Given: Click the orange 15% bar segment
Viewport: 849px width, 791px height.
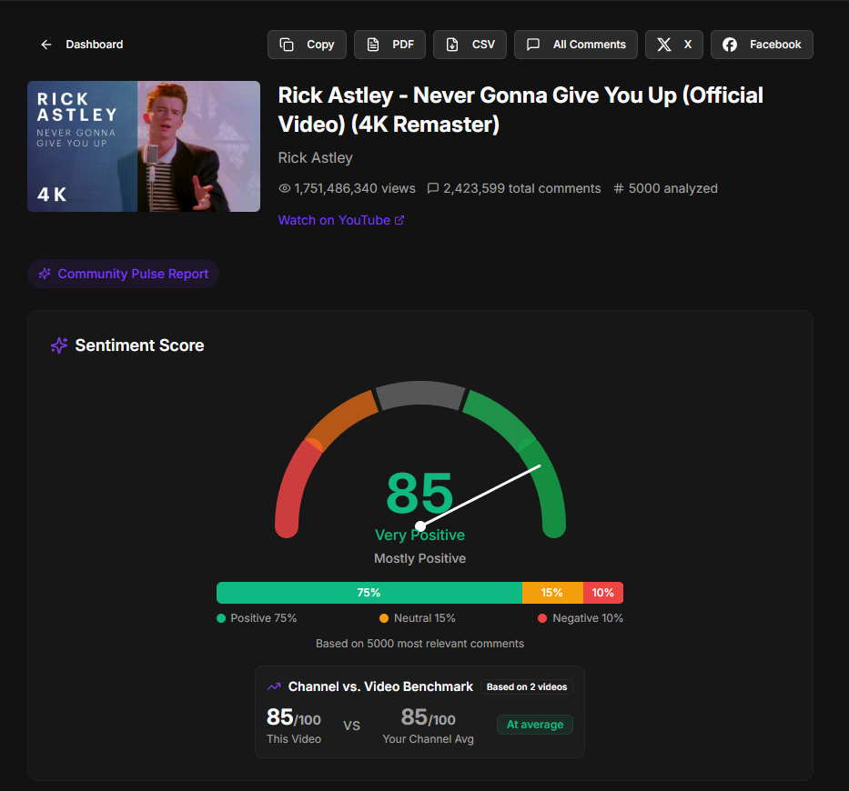Looking at the screenshot, I should click(553, 593).
